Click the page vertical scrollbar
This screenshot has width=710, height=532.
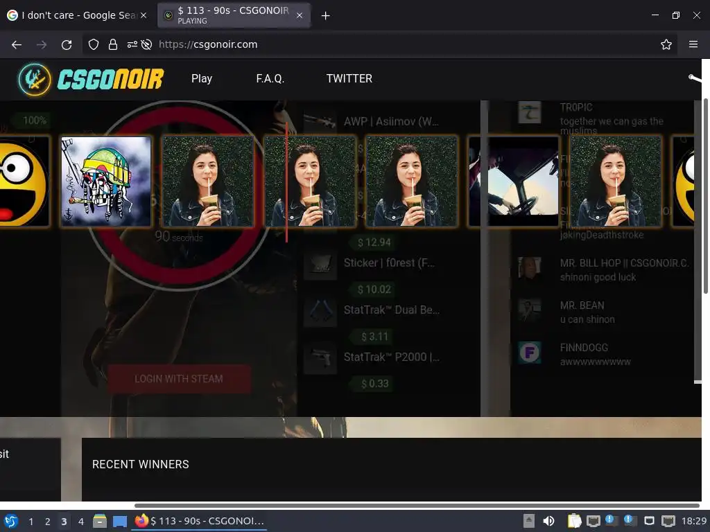tap(705, 196)
